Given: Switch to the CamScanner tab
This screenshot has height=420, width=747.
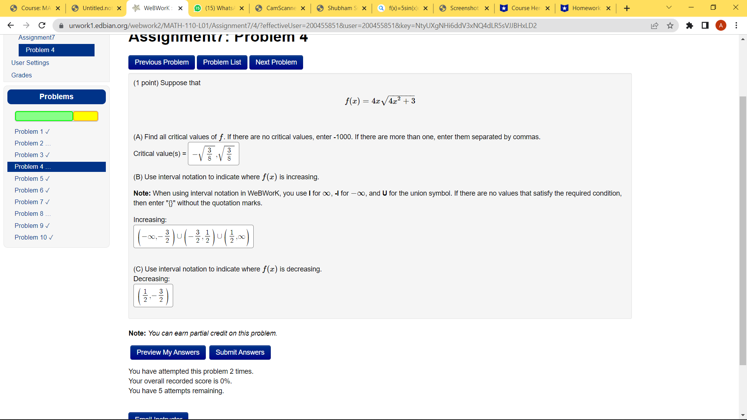Looking at the screenshot, I should click(280, 8).
